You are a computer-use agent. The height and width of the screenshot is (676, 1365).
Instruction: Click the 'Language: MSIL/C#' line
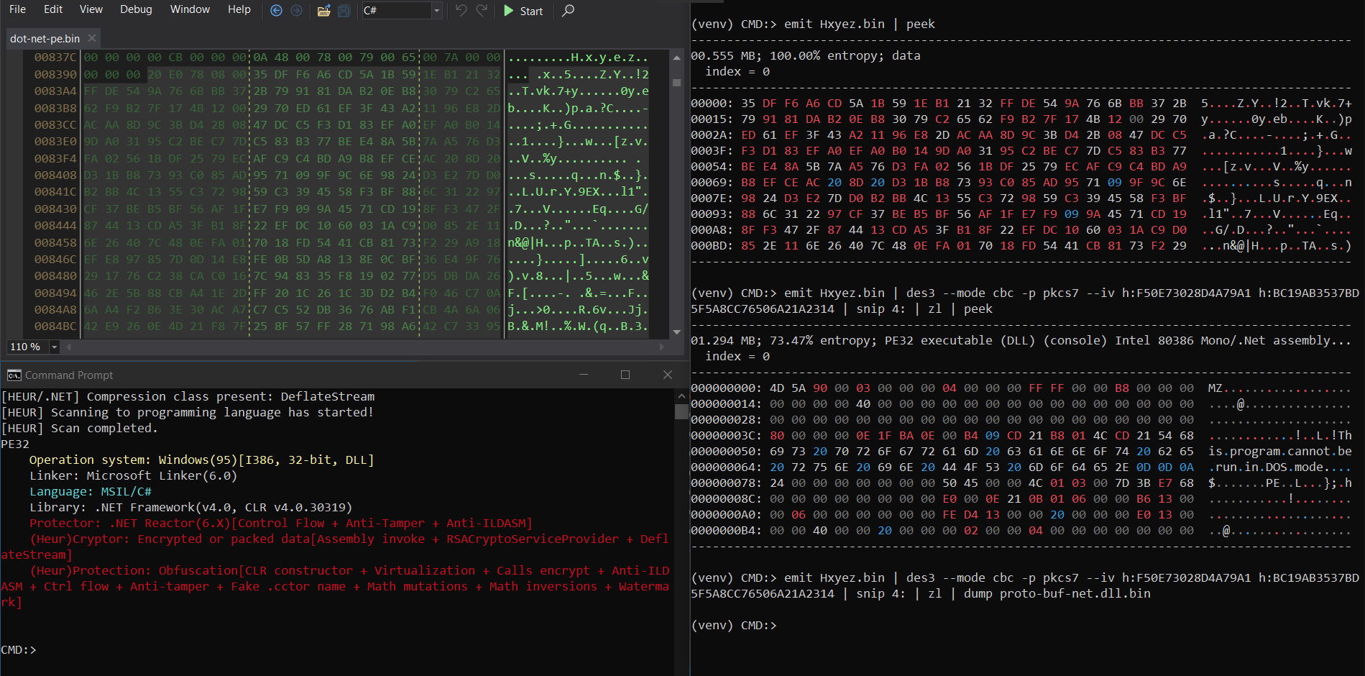click(x=91, y=491)
